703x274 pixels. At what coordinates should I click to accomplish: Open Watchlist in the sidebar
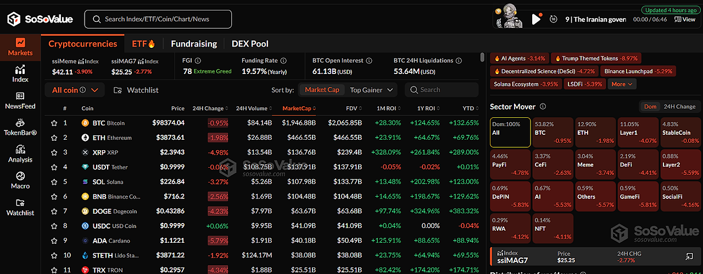(20, 207)
